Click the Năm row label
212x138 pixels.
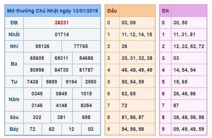pos(14,100)
